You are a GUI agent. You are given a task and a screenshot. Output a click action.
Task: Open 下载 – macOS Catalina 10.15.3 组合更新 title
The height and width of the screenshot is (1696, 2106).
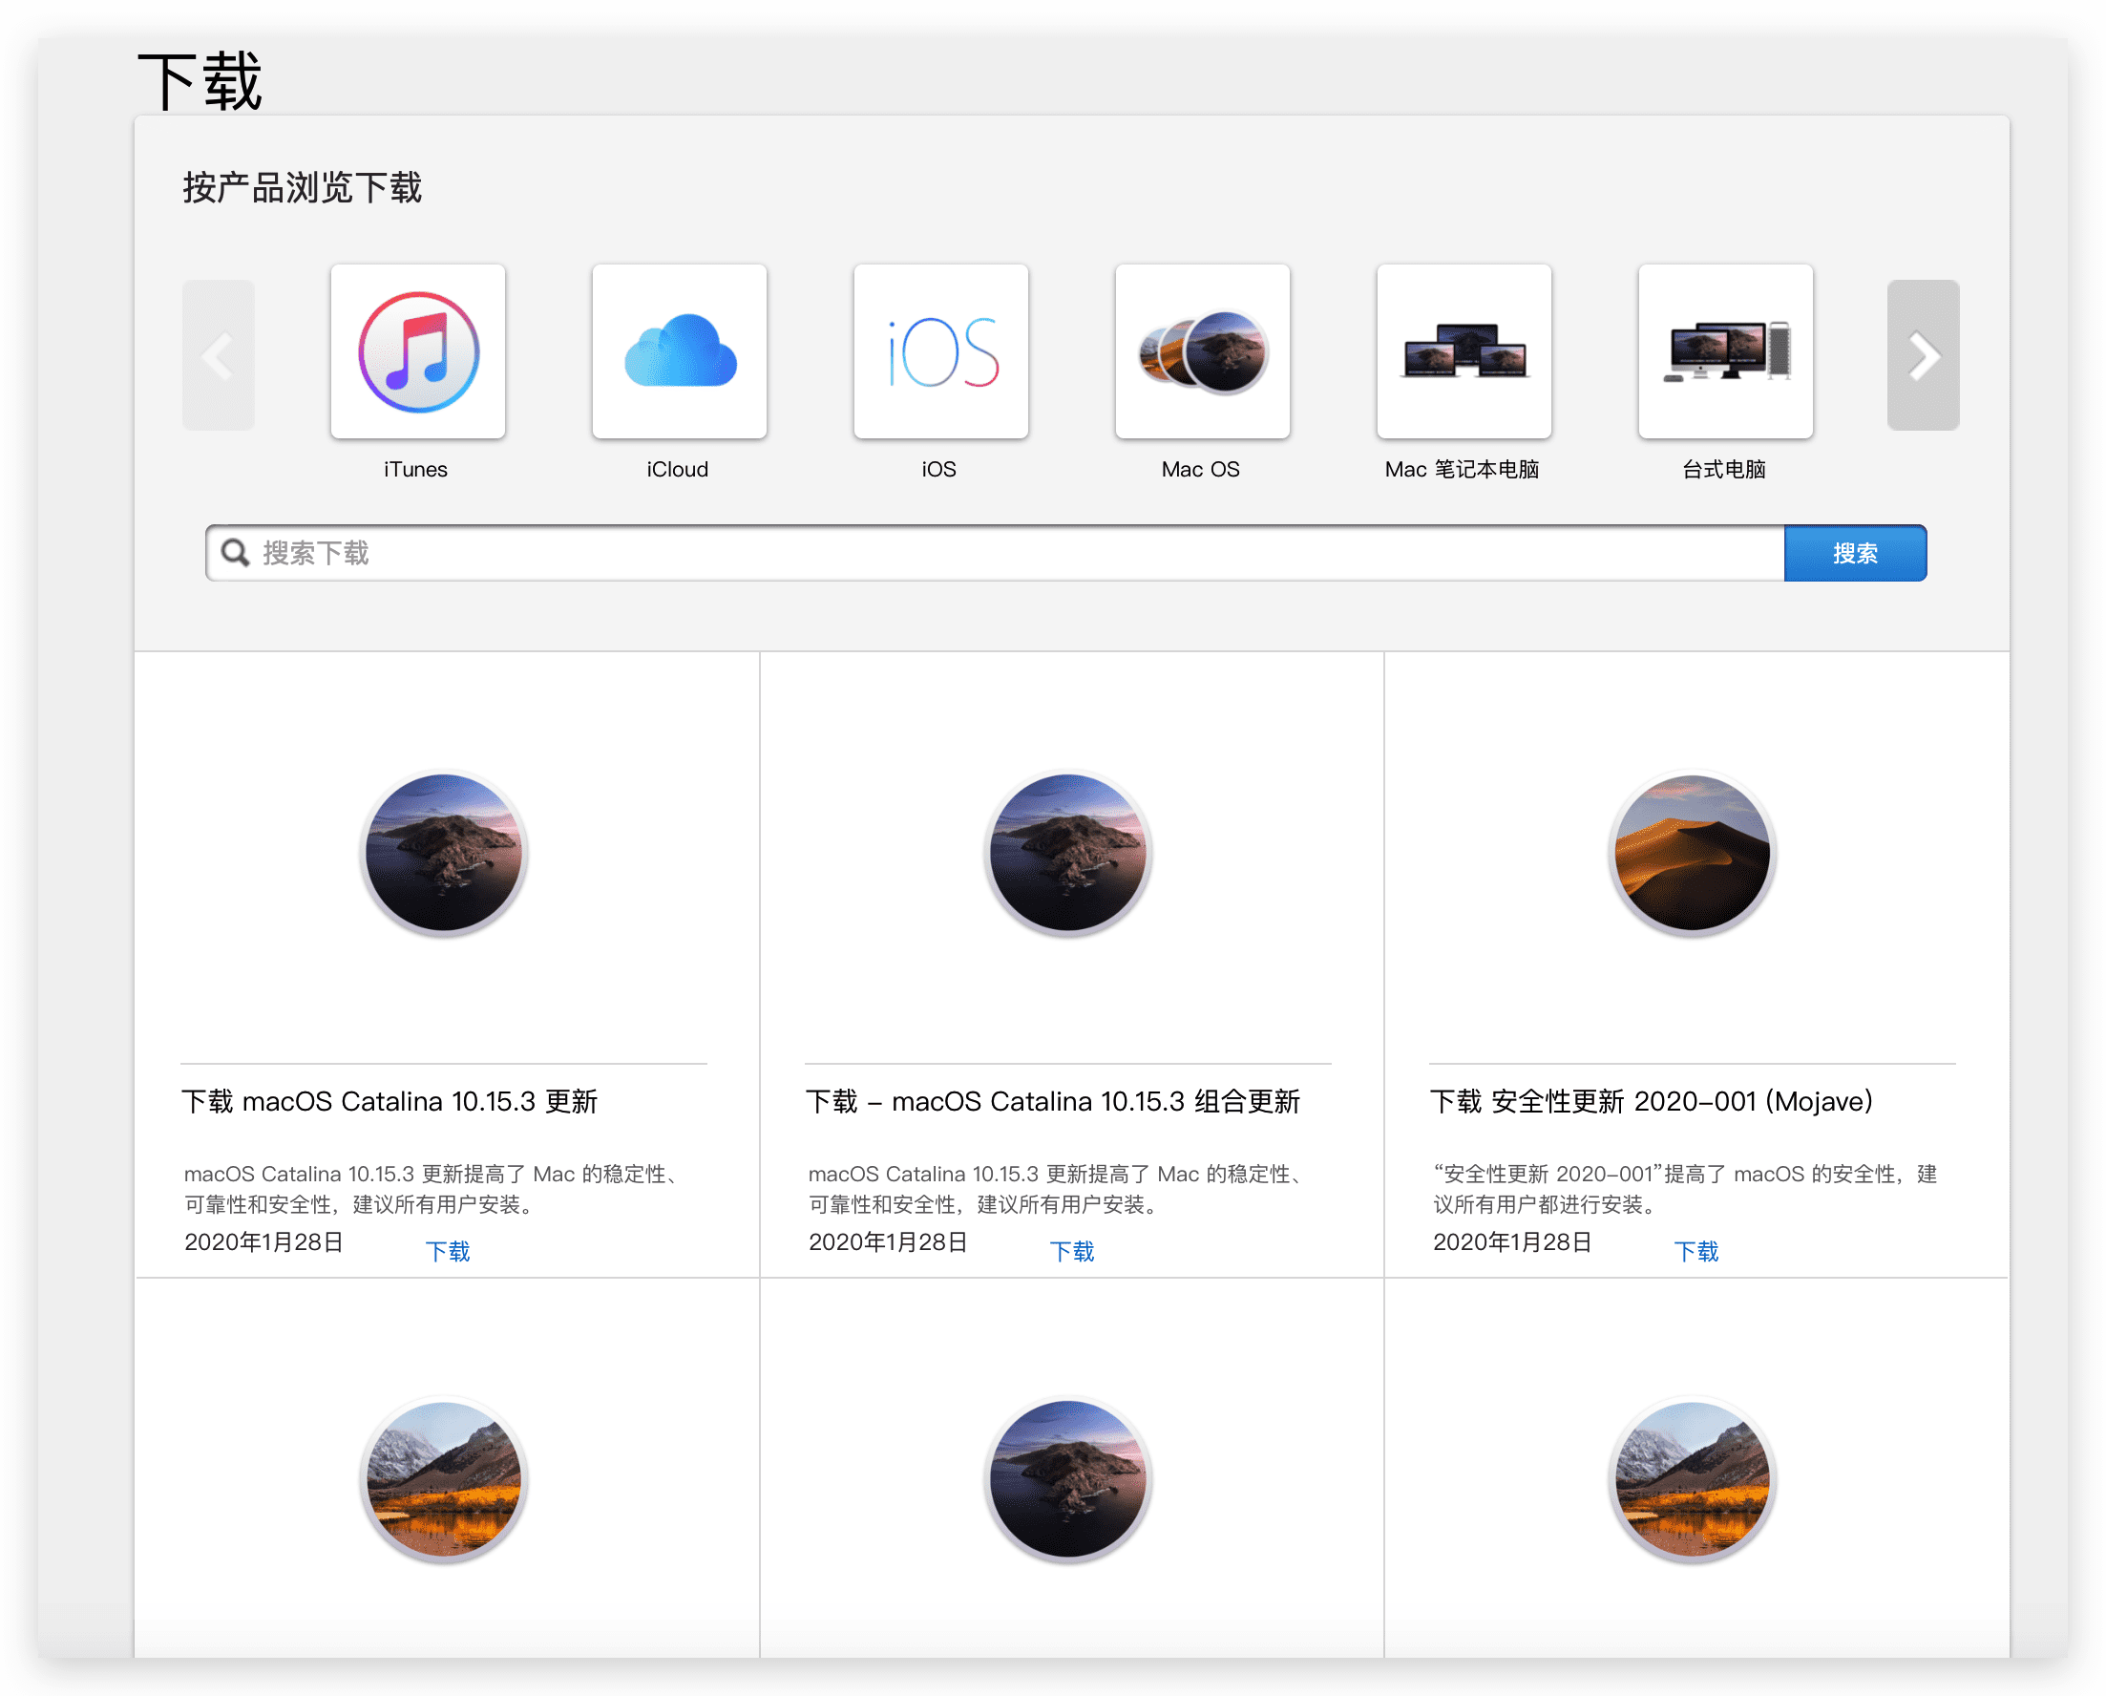tap(1053, 1102)
